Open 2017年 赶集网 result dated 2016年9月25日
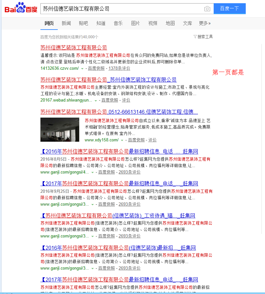The height and width of the screenshot is (294, 265). pos(119,183)
